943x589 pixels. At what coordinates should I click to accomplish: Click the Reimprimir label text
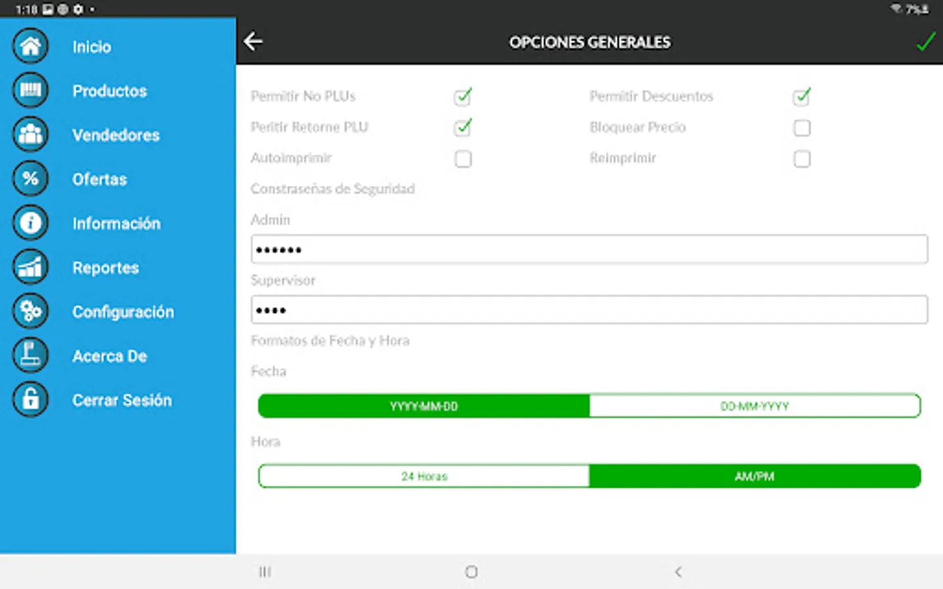coord(623,158)
